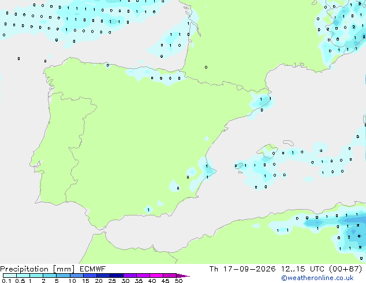The width and height of the screenshot is (366, 283).
Task: Select the palest cyan swatch starting at 0.1
Action: pyautogui.click(x=10, y=275)
